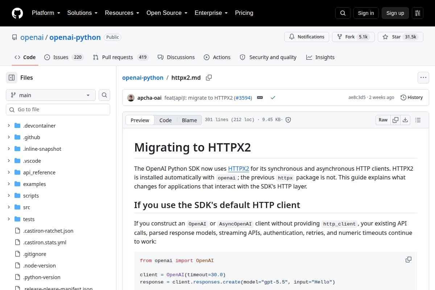The height and width of the screenshot is (290, 435).
Task: Open the apcha-oai author profile link
Action: click(149, 98)
